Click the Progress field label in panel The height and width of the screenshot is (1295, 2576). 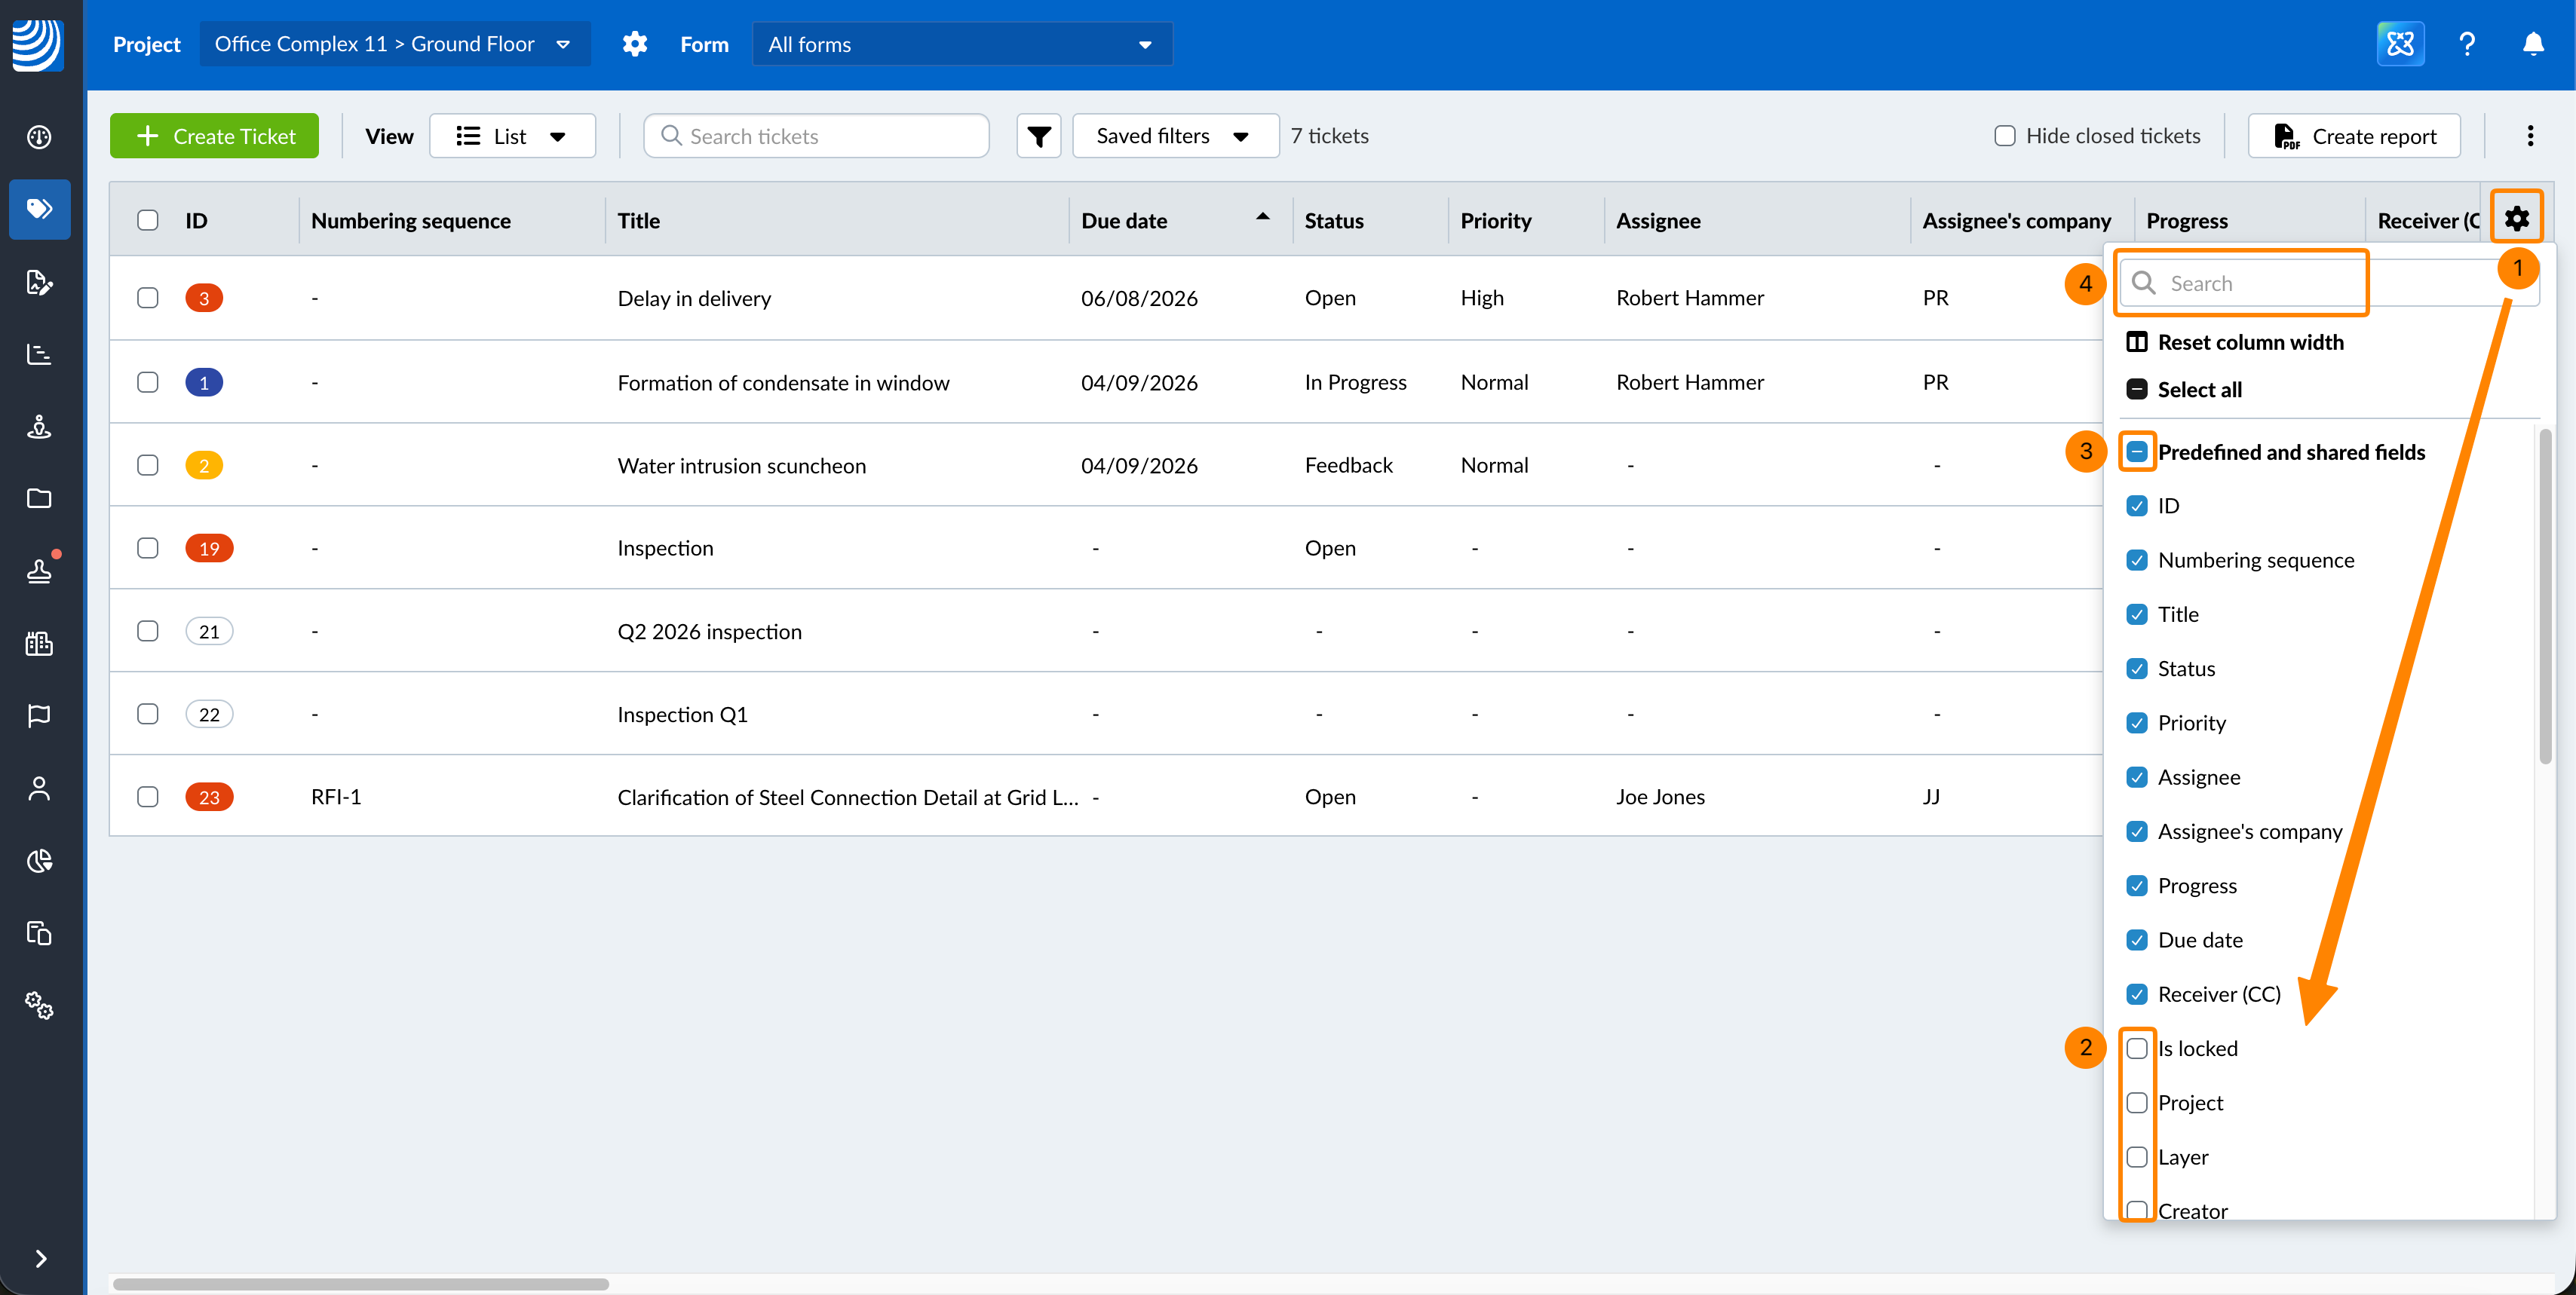click(2197, 885)
